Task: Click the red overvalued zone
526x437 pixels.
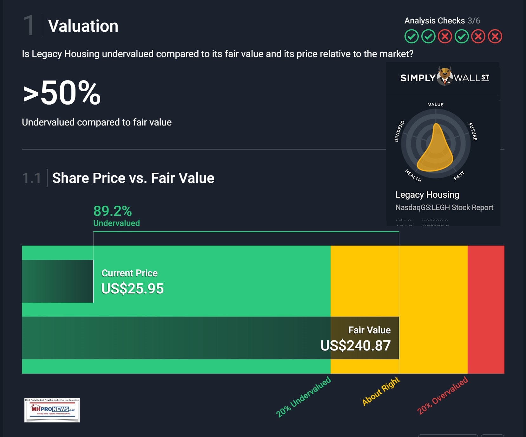Action: [x=486, y=310]
